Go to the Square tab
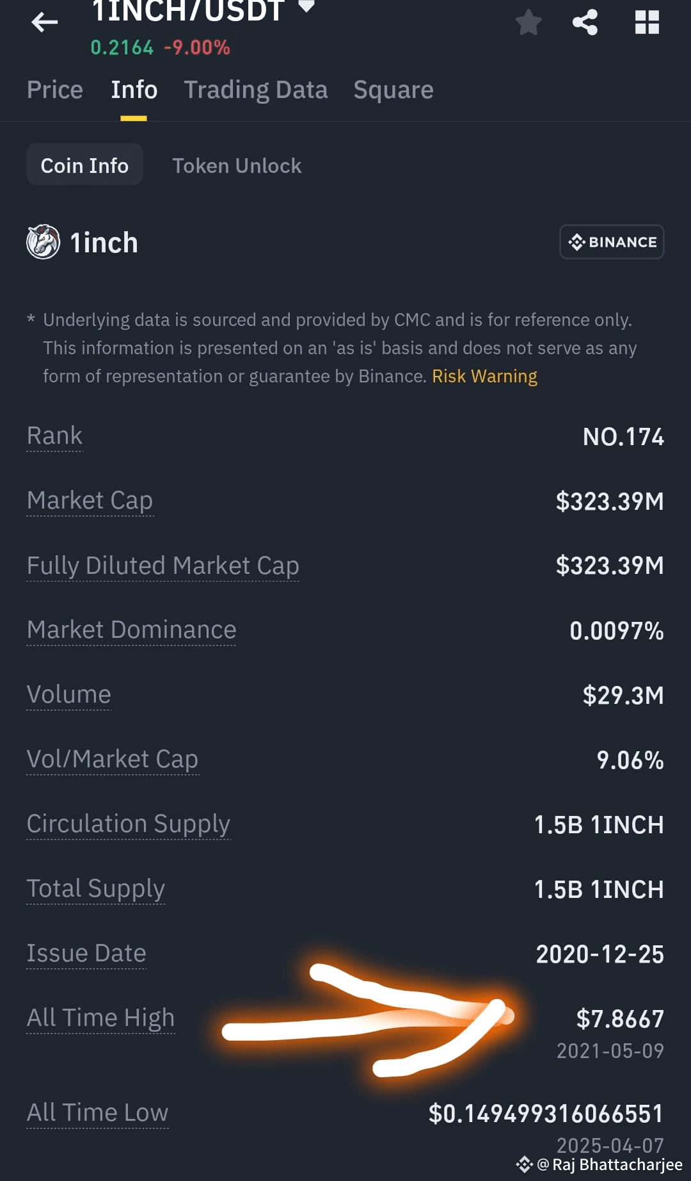Screen dimensions: 691x1181 click(x=393, y=90)
